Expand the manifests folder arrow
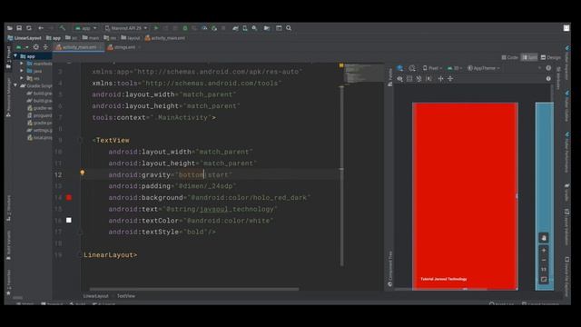 [22, 64]
